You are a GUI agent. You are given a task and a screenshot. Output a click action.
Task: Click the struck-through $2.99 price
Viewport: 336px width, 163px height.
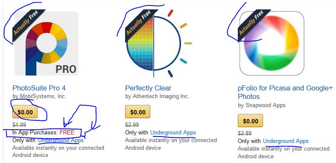tap(132, 125)
